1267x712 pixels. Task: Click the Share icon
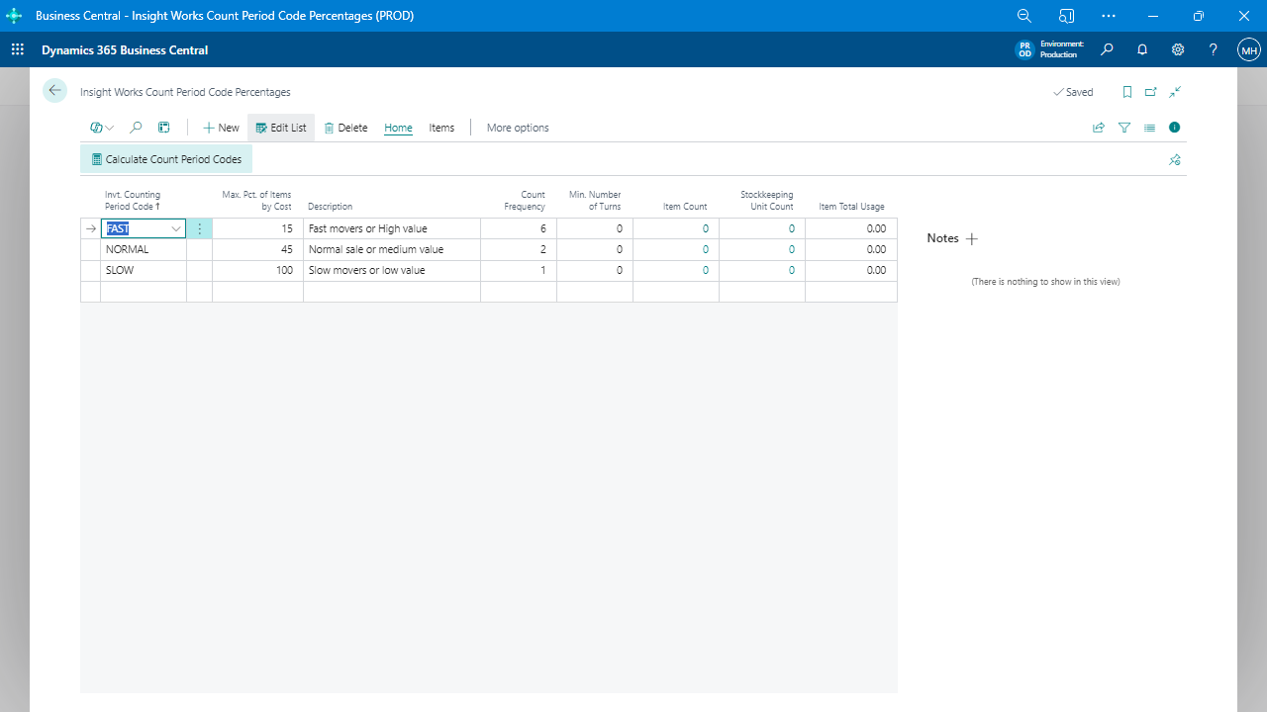[1099, 128]
